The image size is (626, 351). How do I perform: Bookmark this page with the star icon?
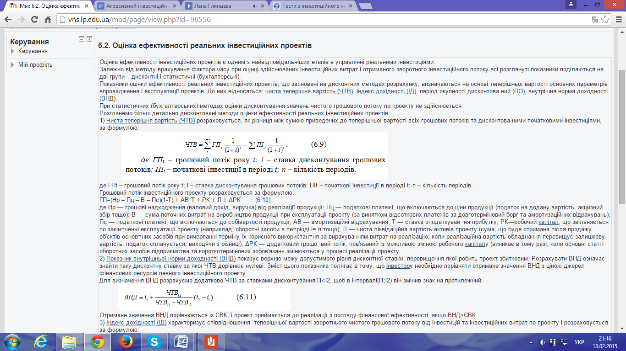[604, 20]
